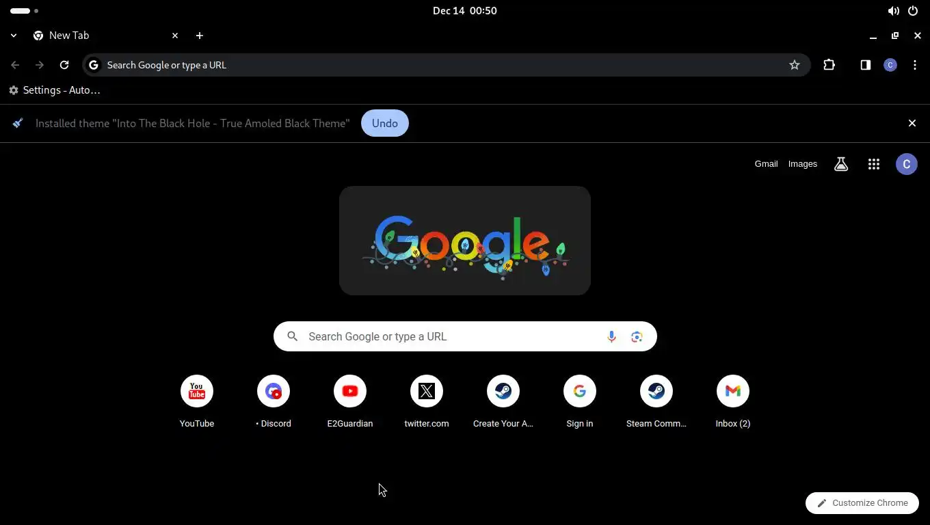Open the YouTube shortcut tile
The height and width of the screenshot is (525, 930).
[197, 403]
